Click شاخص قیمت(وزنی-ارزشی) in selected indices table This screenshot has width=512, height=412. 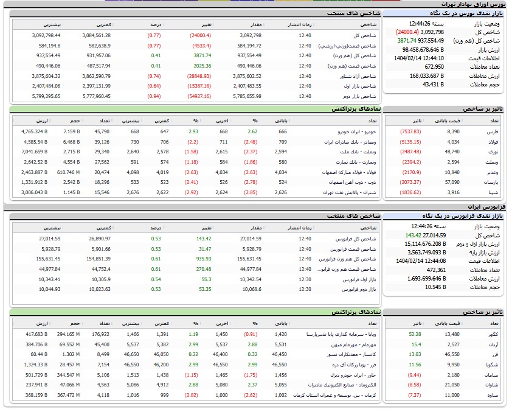coord(347,46)
